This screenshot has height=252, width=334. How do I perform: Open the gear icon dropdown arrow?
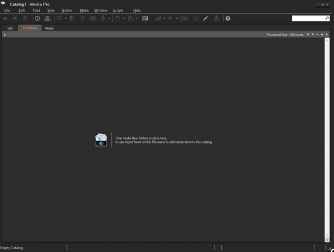[65, 19]
